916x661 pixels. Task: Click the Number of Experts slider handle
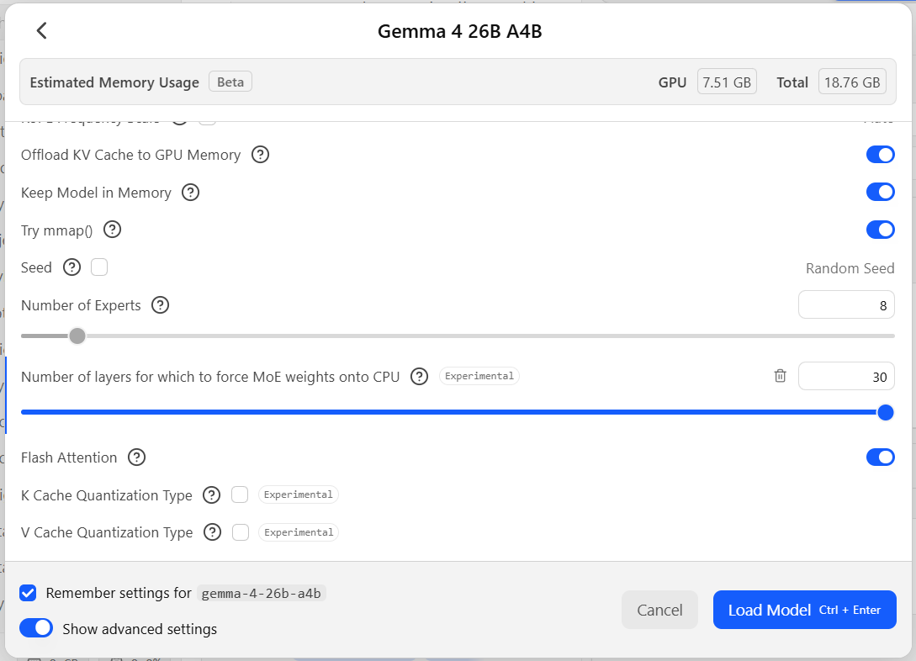77,336
